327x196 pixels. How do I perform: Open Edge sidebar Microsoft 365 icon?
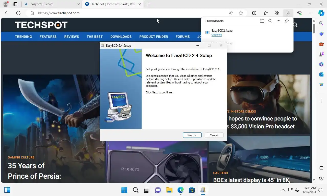(x=321, y=64)
